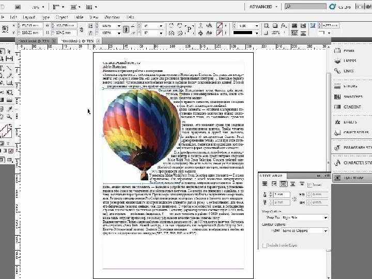Image resolution: width=372 pixels, height=279 pixels.
Task: Open the corner options dropdown
Action: click(x=329, y=33)
